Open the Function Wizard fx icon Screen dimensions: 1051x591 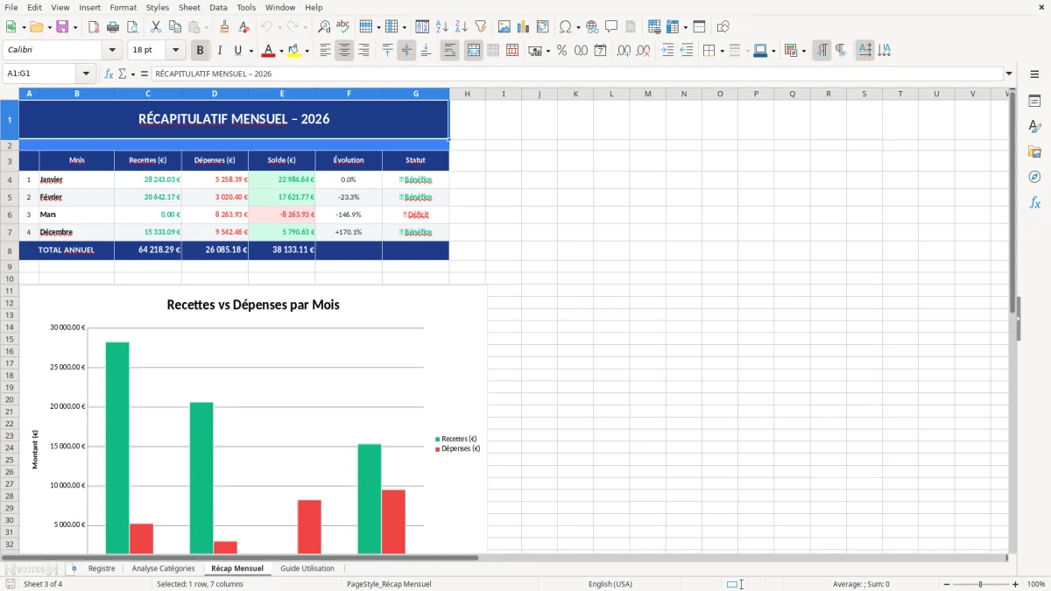tap(109, 74)
